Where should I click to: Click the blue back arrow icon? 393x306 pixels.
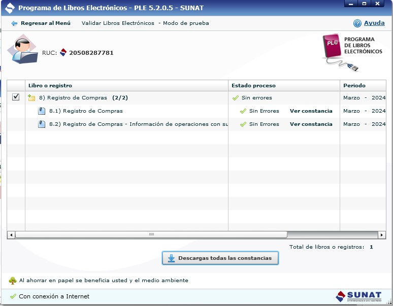click(x=14, y=23)
